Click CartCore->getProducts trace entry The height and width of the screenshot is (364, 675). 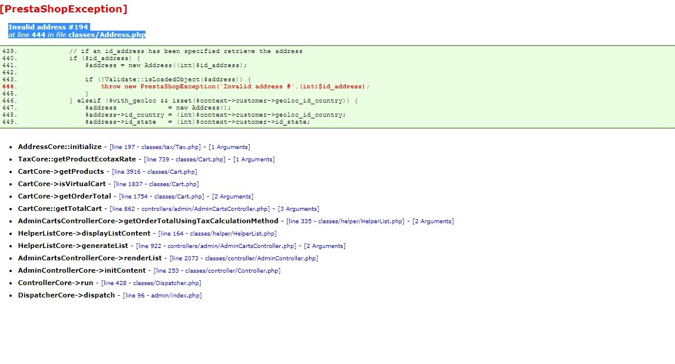[61, 171]
